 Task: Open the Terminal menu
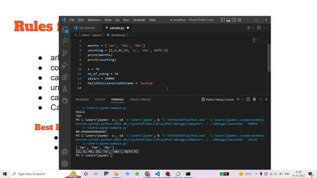click(x=139, y=20)
